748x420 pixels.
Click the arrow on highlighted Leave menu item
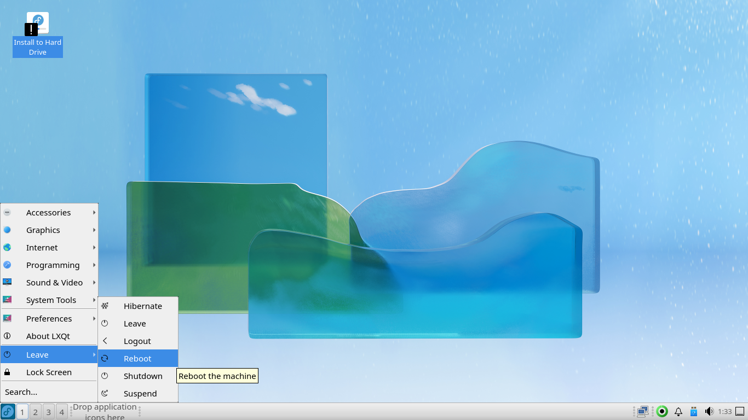(94, 354)
